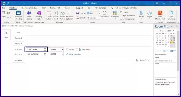Click Tell me what you want to do

pos(127,8)
